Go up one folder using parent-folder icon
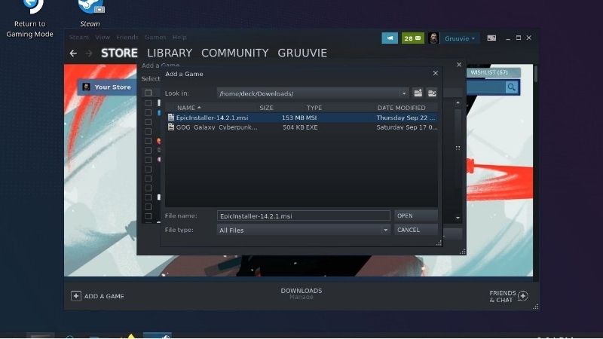Screen dimensions: 603x339 418,93
